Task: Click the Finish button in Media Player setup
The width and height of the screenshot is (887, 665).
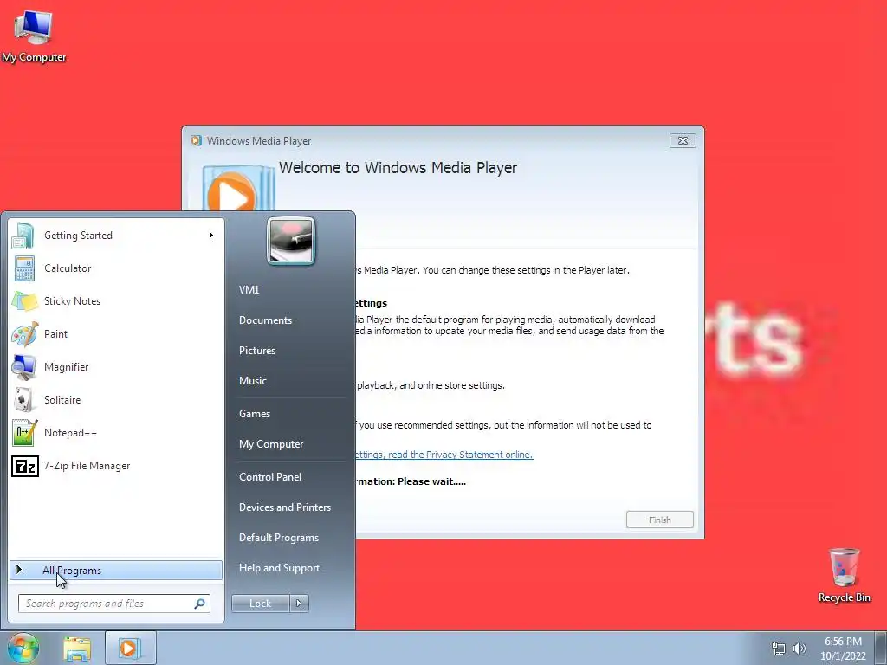Action: [659, 520]
